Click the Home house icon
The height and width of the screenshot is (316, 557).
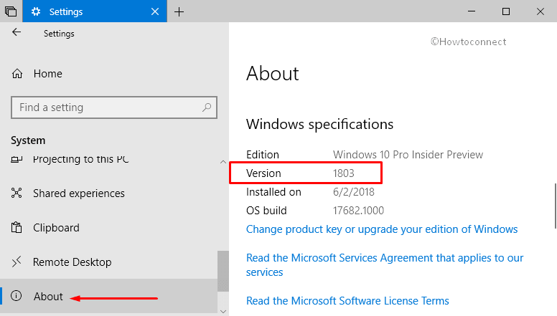click(17, 73)
